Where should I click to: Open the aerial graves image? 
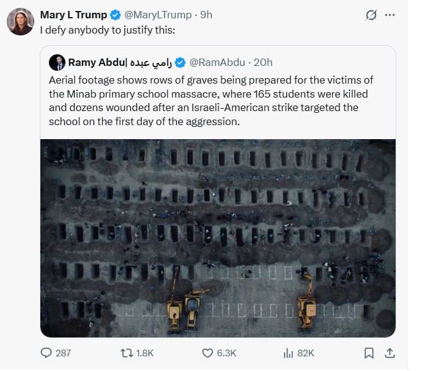point(218,238)
